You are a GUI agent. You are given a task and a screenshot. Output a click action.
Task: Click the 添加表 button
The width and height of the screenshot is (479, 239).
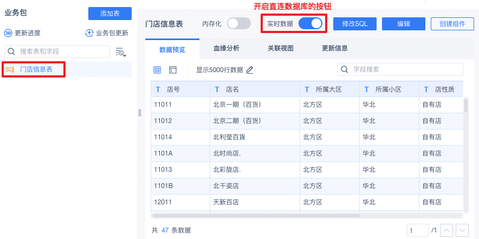pos(110,14)
